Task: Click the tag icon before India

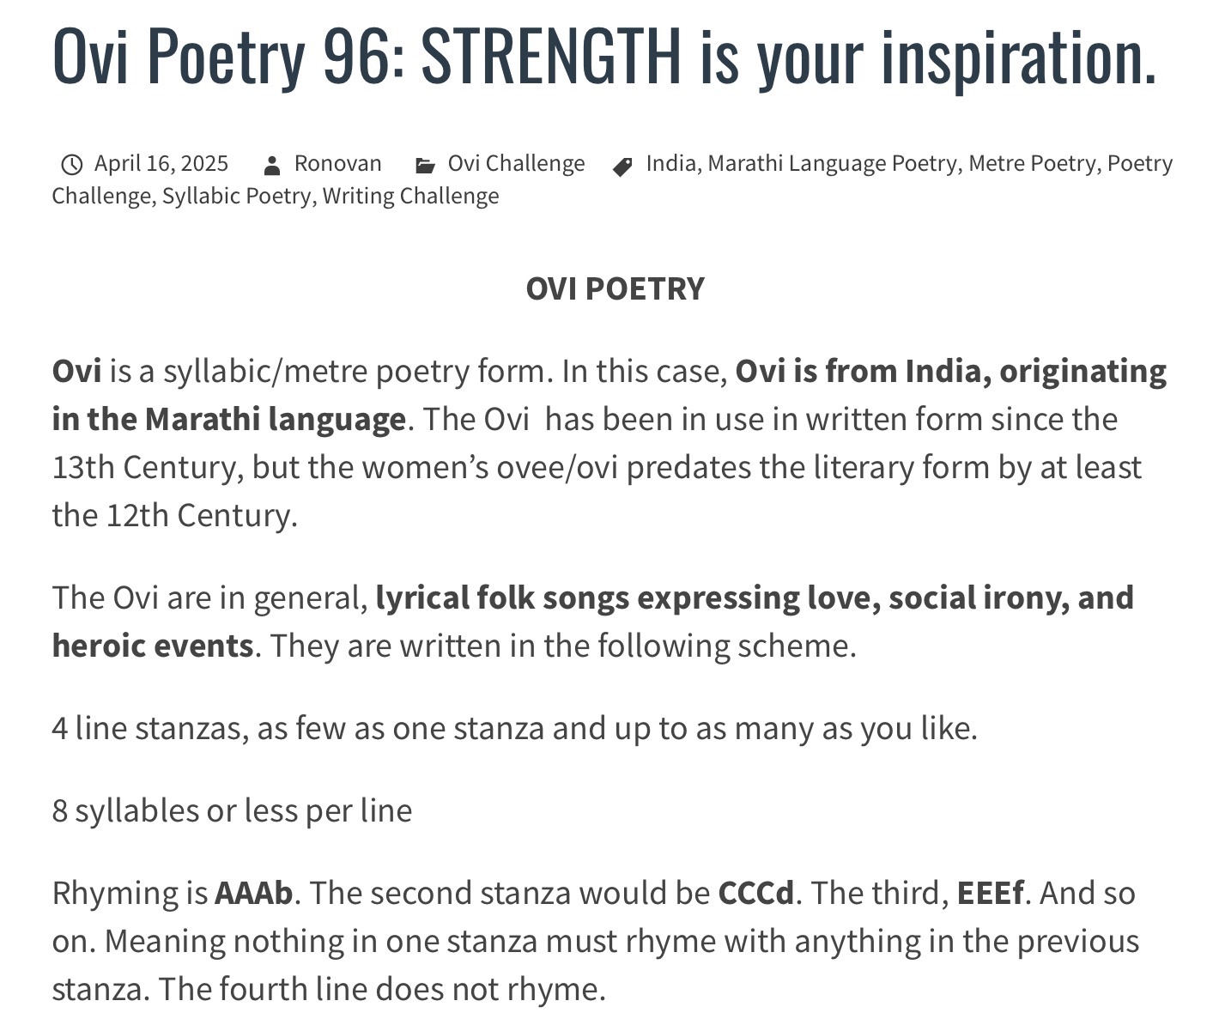Action: tap(623, 166)
